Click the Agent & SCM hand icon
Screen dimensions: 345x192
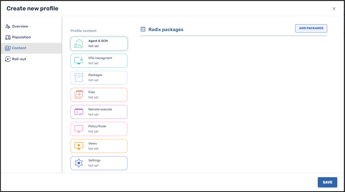click(x=79, y=44)
